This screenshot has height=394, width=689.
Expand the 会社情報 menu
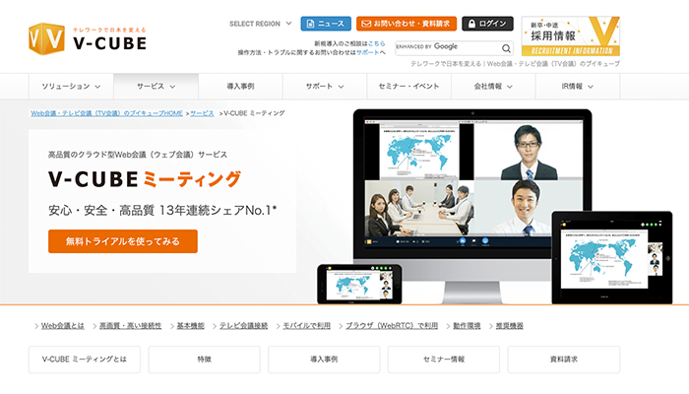click(x=493, y=87)
